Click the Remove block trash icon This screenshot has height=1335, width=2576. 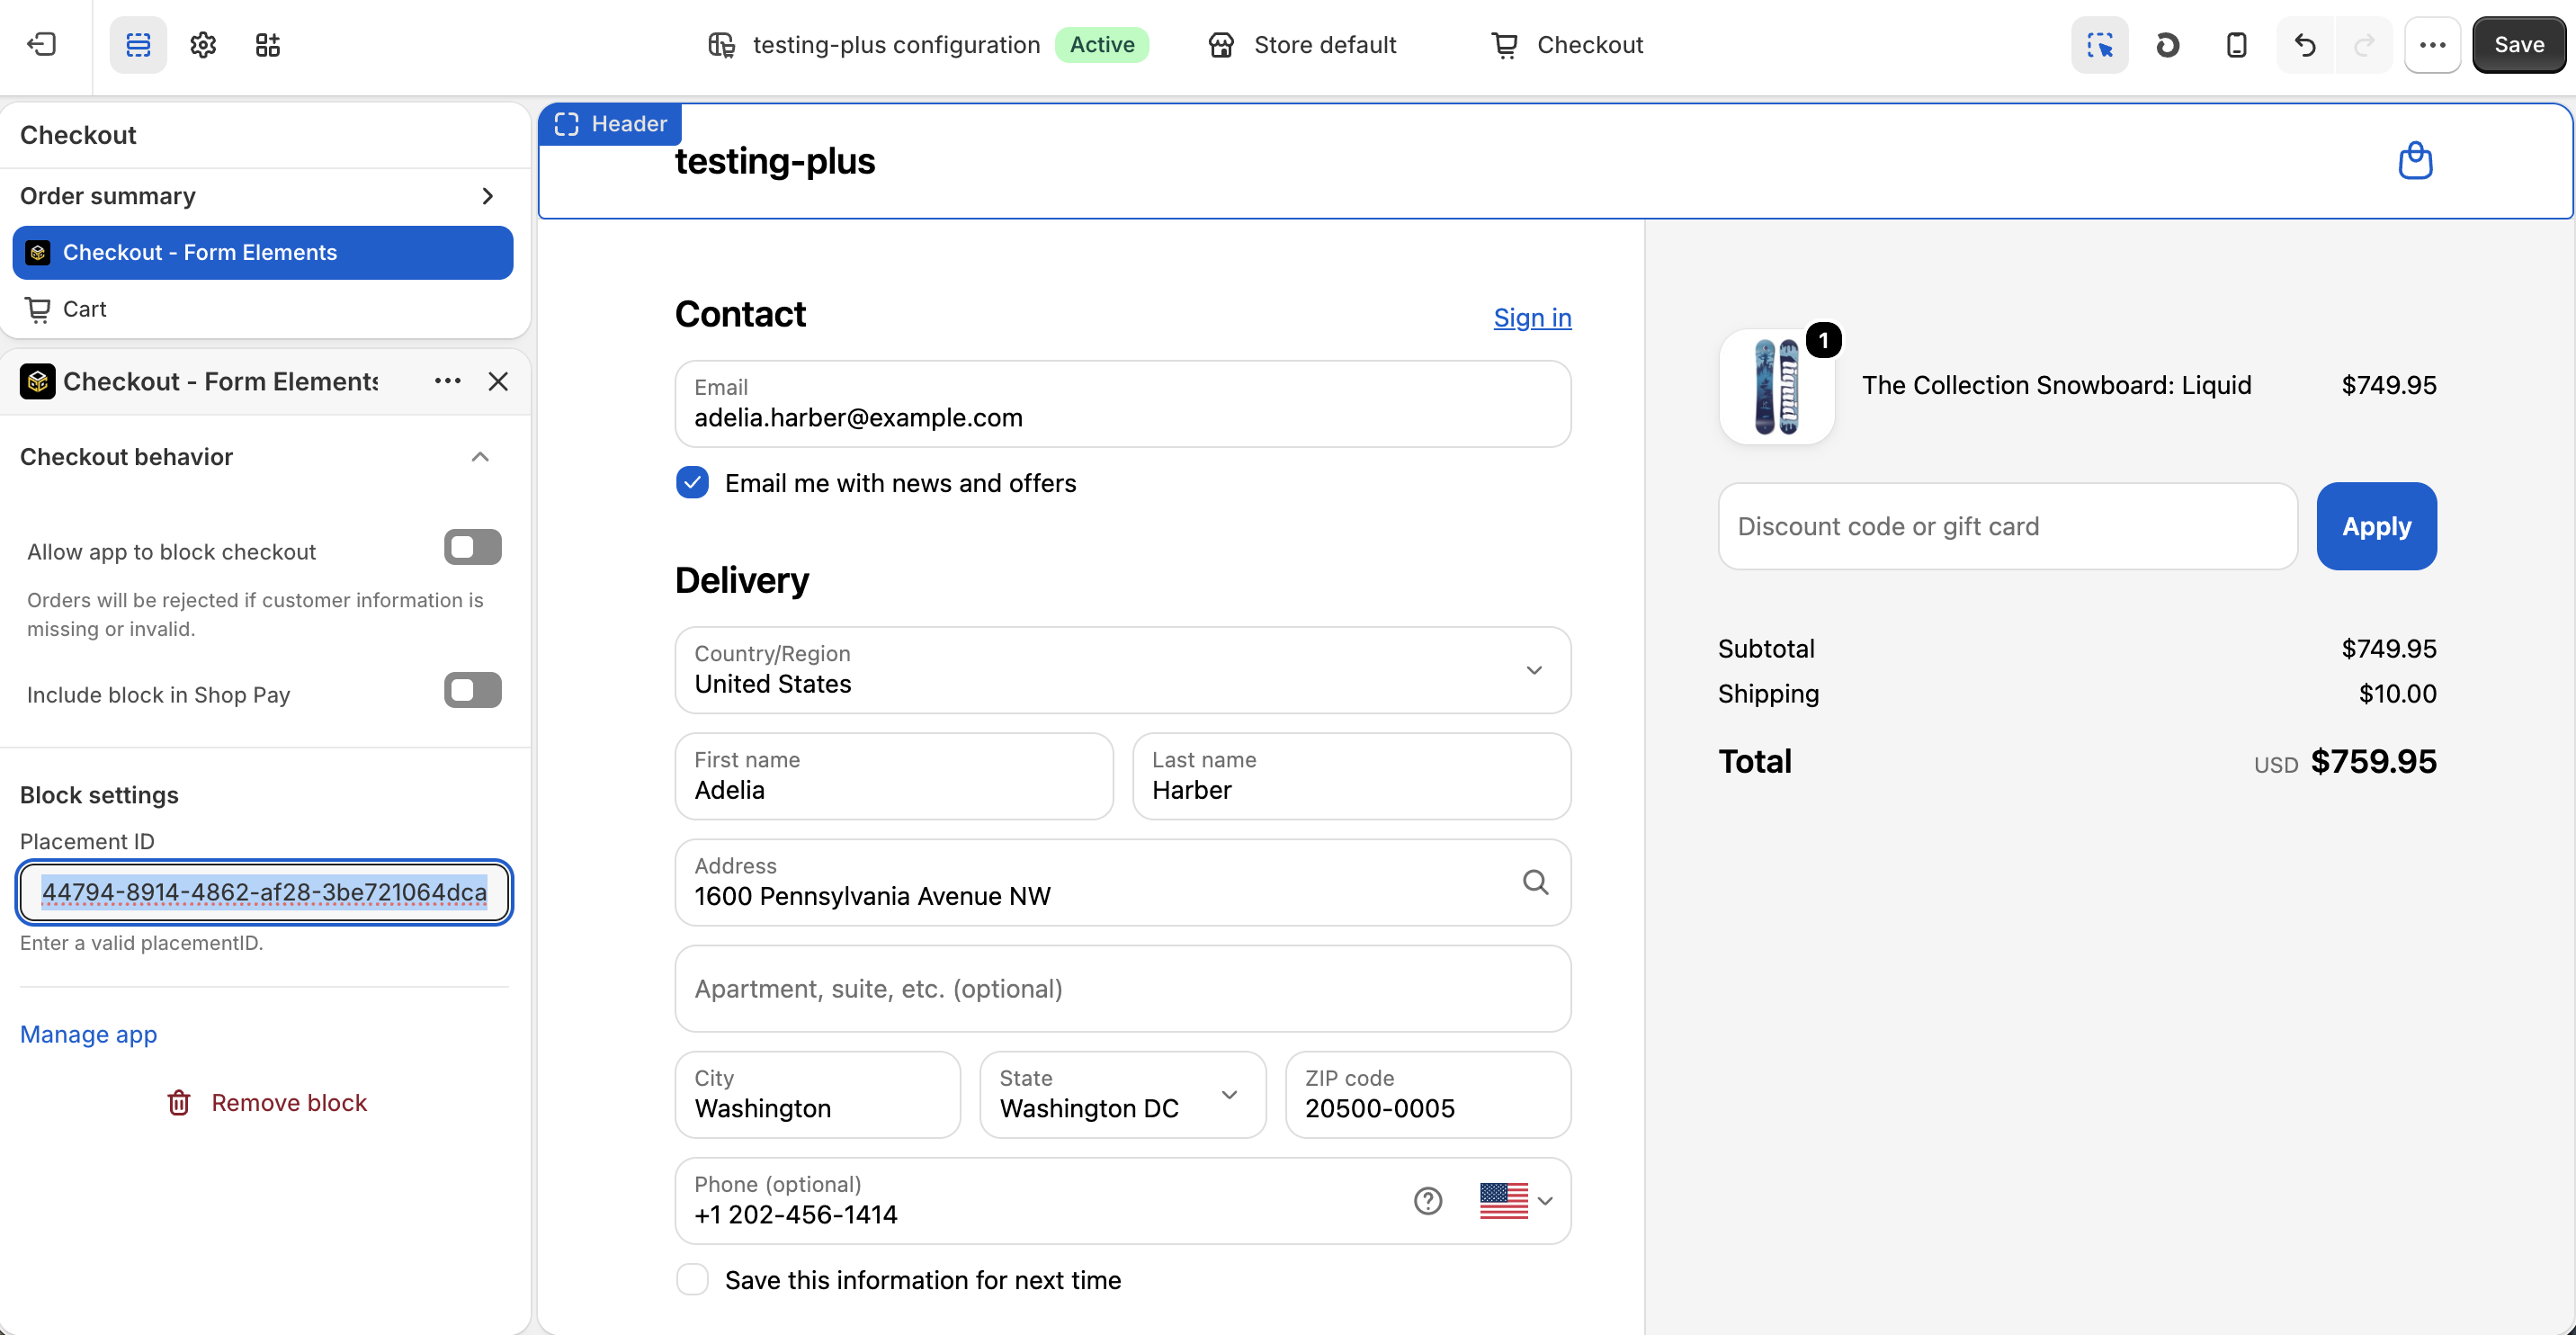point(179,1102)
